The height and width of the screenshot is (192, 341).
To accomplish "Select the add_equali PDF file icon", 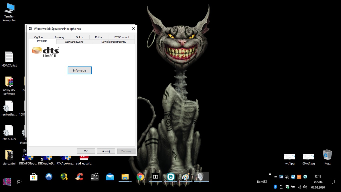I will point(84,160).
